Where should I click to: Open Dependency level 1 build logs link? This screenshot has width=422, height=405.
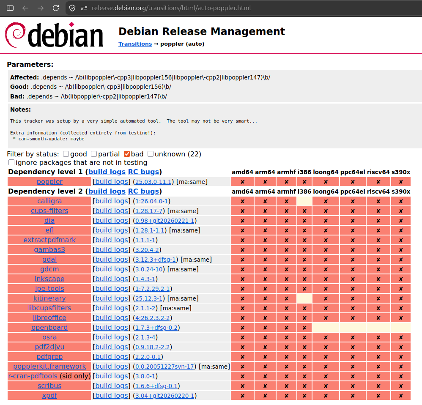coord(107,172)
